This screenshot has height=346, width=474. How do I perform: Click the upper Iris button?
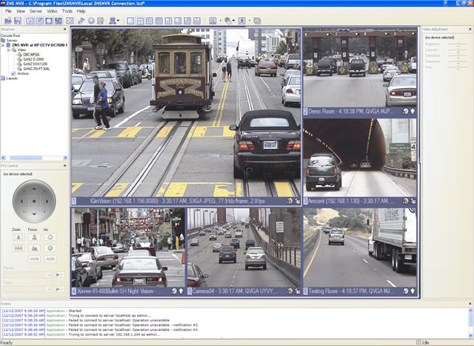tap(51, 237)
